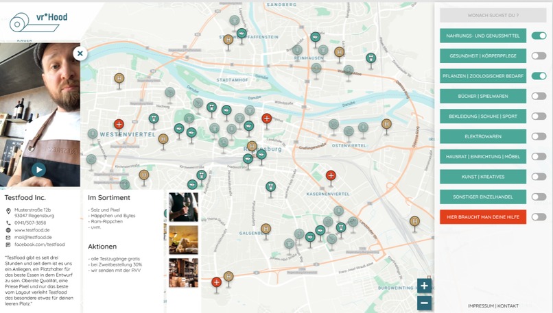Open wine glass photo thumbnail
This screenshot has width=553, height=313.
point(183,207)
